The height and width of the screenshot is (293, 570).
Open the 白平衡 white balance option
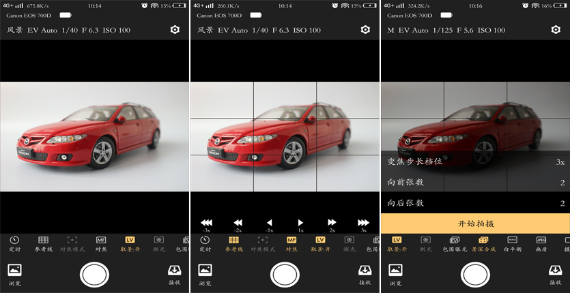tap(512, 243)
